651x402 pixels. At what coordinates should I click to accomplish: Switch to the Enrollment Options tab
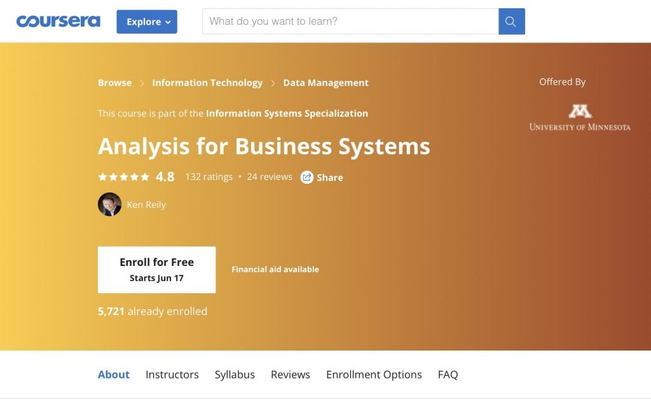(x=374, y=375)
